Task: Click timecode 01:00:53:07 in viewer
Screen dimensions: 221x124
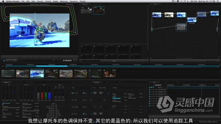Action: 67,61
